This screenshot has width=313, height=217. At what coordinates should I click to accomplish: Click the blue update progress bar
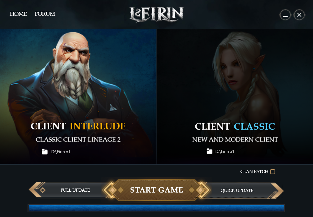156,208
